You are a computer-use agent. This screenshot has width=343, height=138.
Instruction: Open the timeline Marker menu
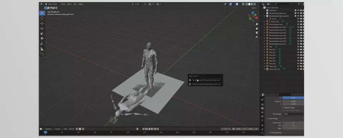(x=72, y=129)
